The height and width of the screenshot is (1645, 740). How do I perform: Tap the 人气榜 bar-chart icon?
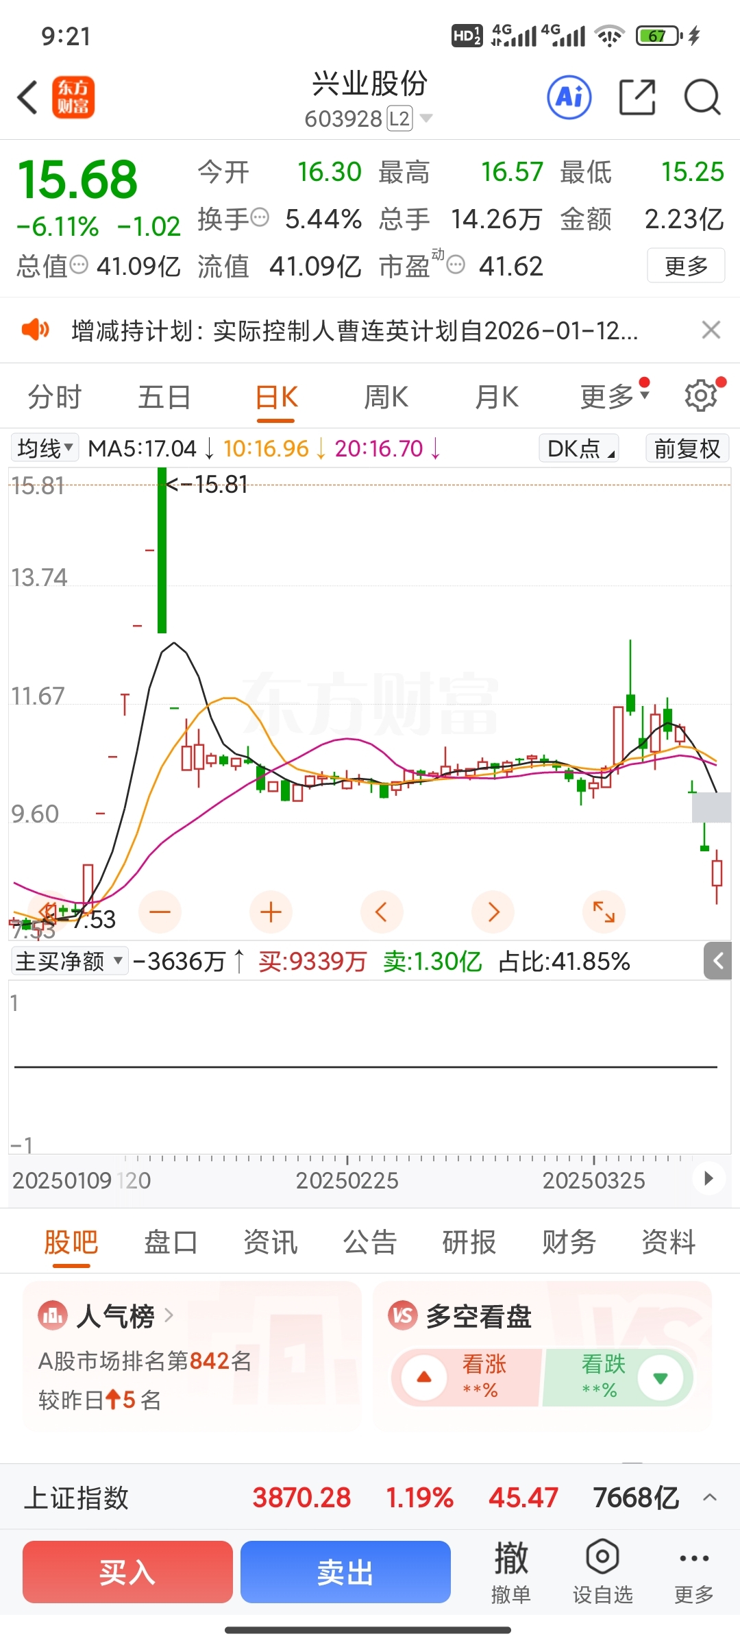53,1315
